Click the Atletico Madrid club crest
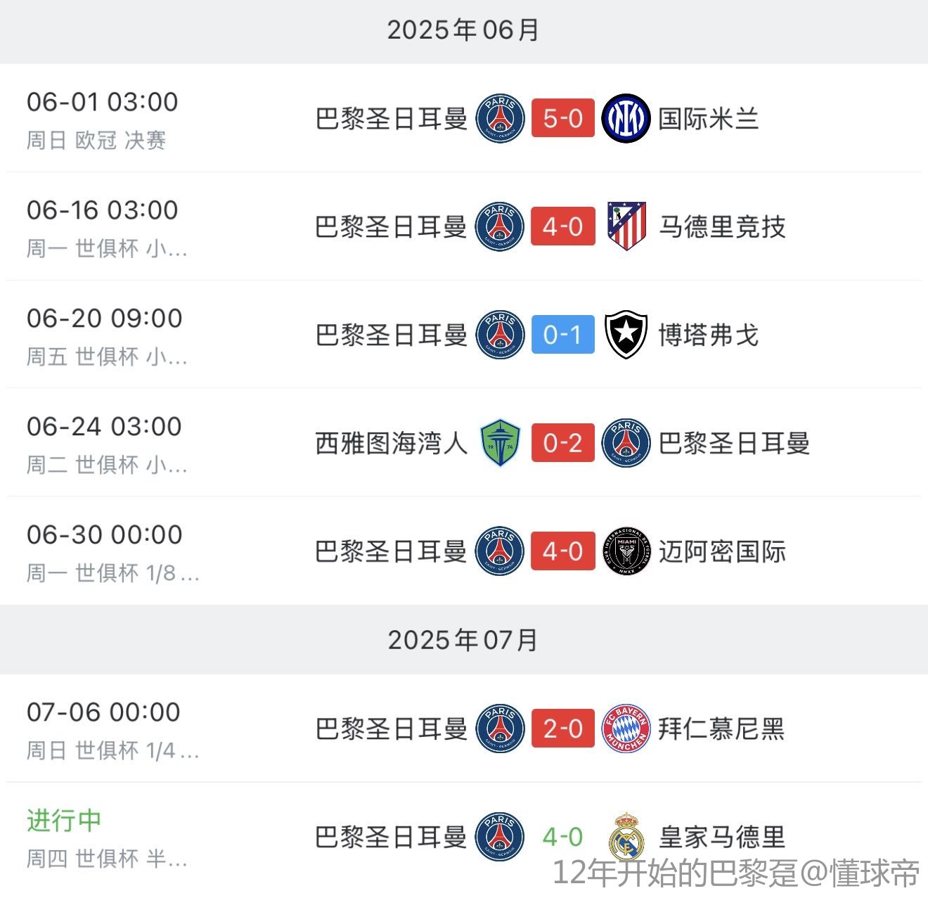The width and height of the screenshot is (928, 898). 626,226
